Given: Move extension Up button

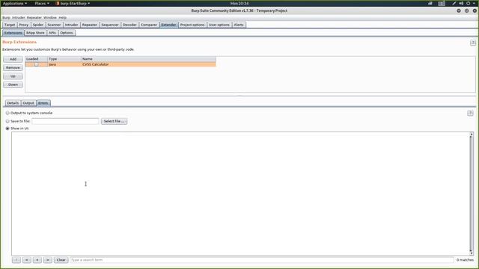Looking at the screenshot, I should point(13,76).
